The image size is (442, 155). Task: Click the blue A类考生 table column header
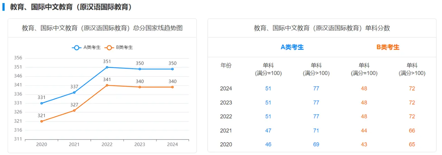(x=292, y=47)
